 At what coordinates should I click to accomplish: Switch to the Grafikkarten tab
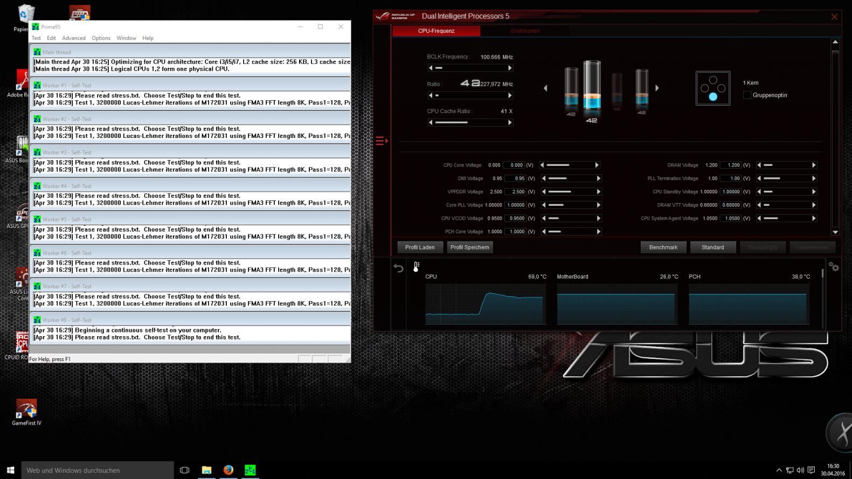tap(525, 31)
